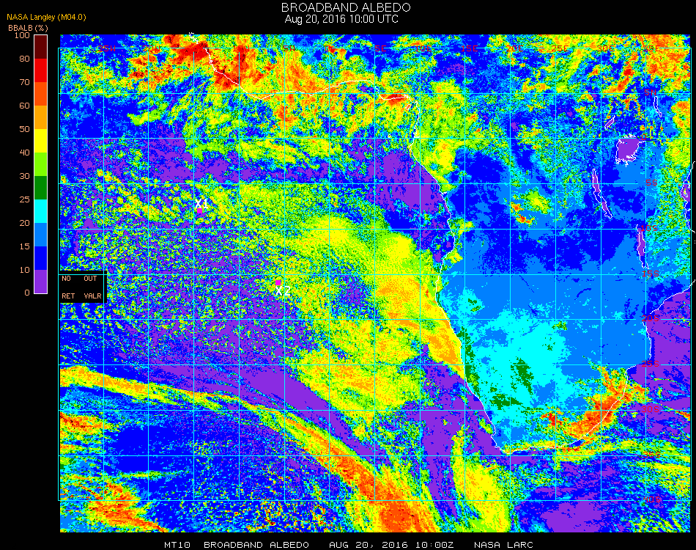Click the dark green 25–30 legend swatch
Viewport: 696px width, 550px height.
[x=41, y=188]
